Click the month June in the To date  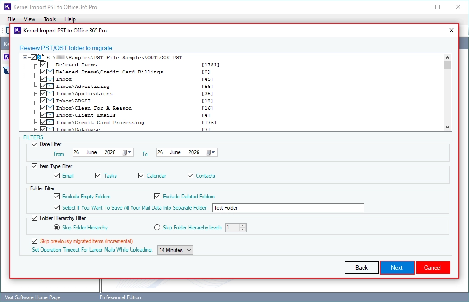(175, 152)
